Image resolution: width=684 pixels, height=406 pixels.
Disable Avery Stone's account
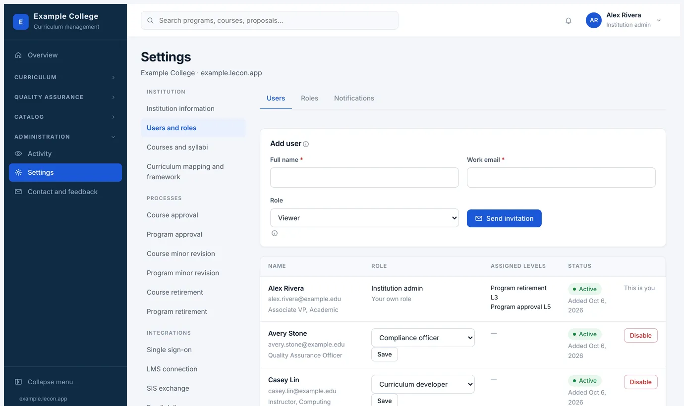pyautogui.click(x=640, y=335)
